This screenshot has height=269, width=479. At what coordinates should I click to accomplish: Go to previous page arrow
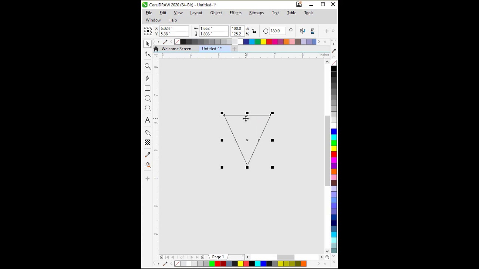point(173,257)
